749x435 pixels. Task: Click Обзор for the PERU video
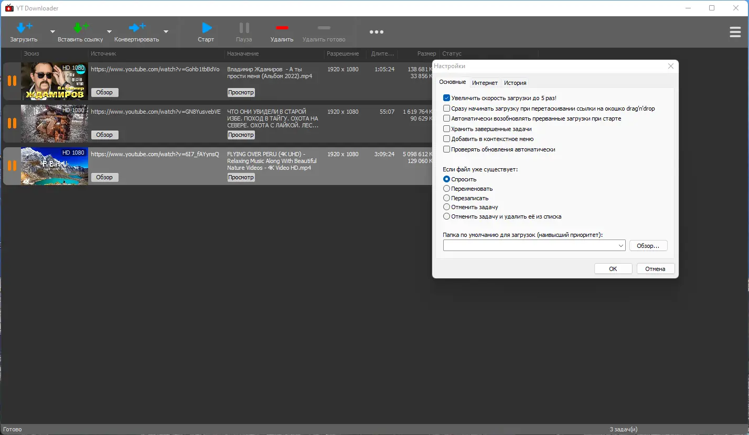click(x=105, y=177)
